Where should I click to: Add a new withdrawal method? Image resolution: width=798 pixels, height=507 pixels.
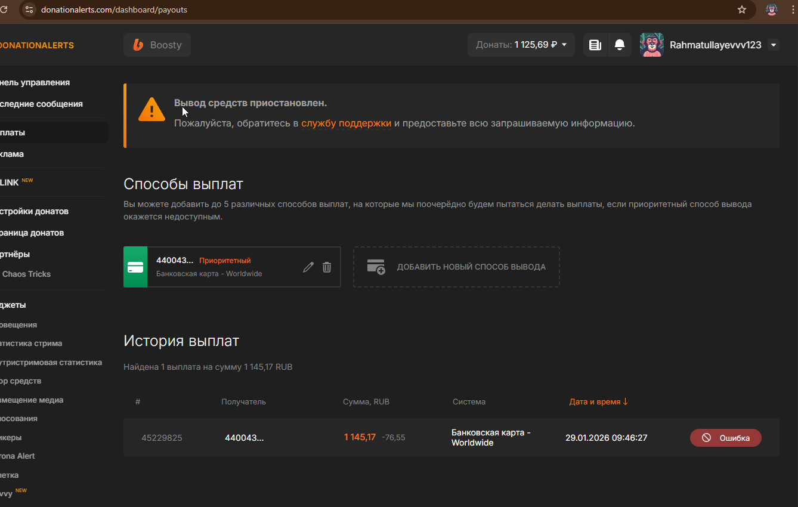[x=456, y=267]
